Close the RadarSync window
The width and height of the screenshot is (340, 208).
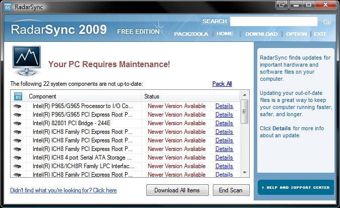click(x=325, y=5)
